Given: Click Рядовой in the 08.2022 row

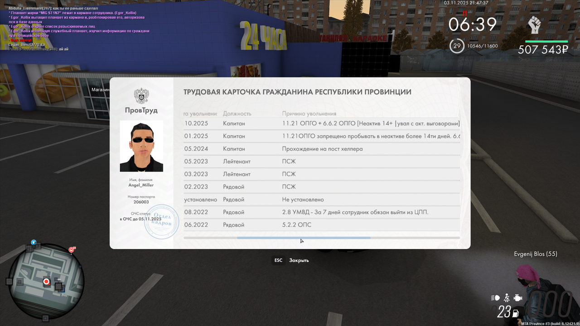Looking at the screenshot, I should click(x=233, y=212).
